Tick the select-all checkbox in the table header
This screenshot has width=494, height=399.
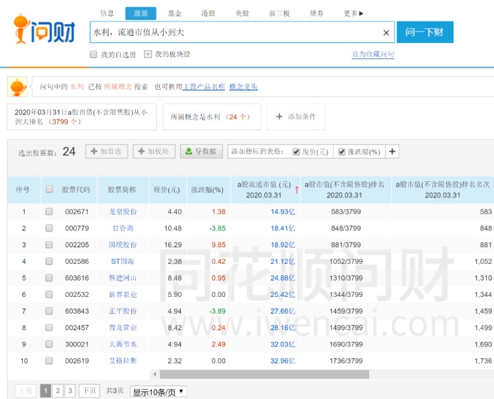coord(49,189)
